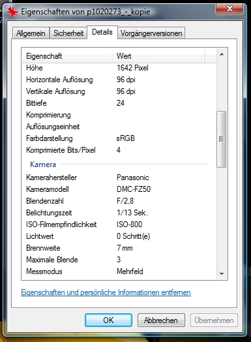Click the Eigenschaft column header
The image size is (251, 342).
coord(67,56)
